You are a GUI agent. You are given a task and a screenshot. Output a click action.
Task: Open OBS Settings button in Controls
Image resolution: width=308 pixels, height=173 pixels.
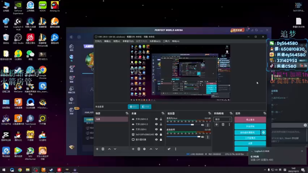pyautogui.click(x=250, y=143)
